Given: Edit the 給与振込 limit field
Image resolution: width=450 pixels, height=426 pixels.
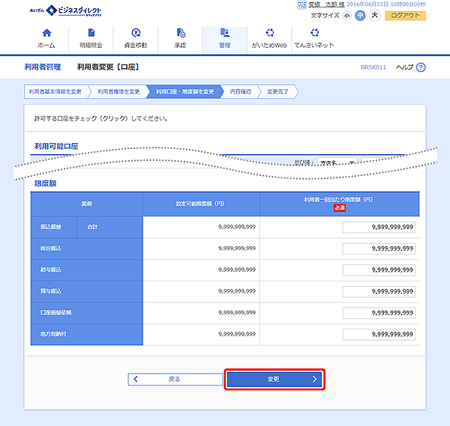Looking at the screenshot, I should pos(379,270).
